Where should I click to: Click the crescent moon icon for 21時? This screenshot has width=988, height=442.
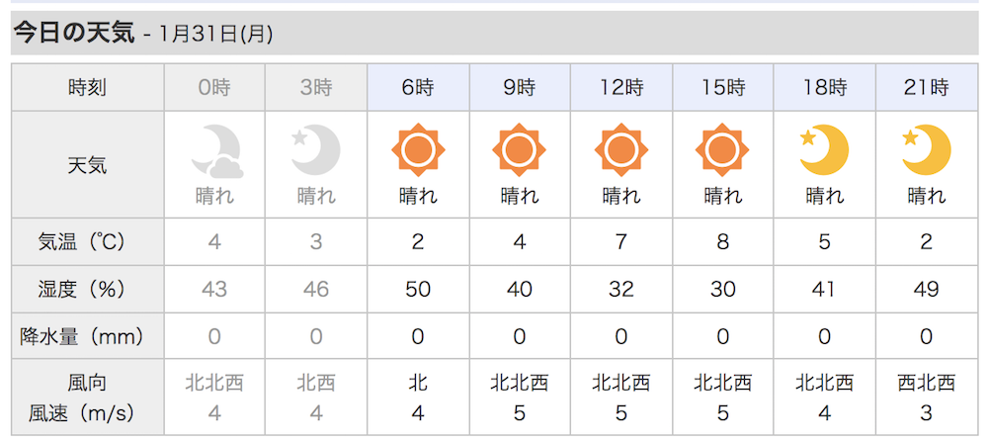click(927, 150)
